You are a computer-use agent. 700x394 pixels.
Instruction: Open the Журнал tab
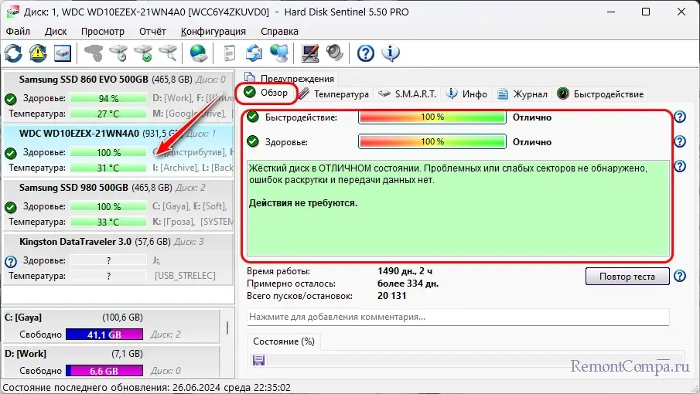pyautogui.click(x=523, y=94)
